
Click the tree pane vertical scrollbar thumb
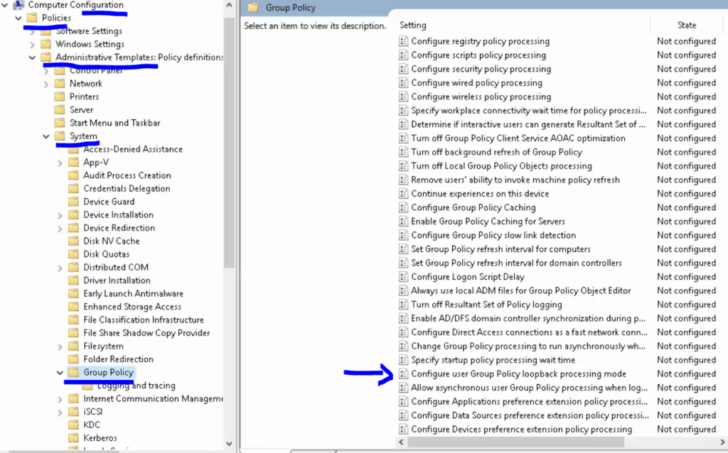pyautogui.click(x=229, y=143)
